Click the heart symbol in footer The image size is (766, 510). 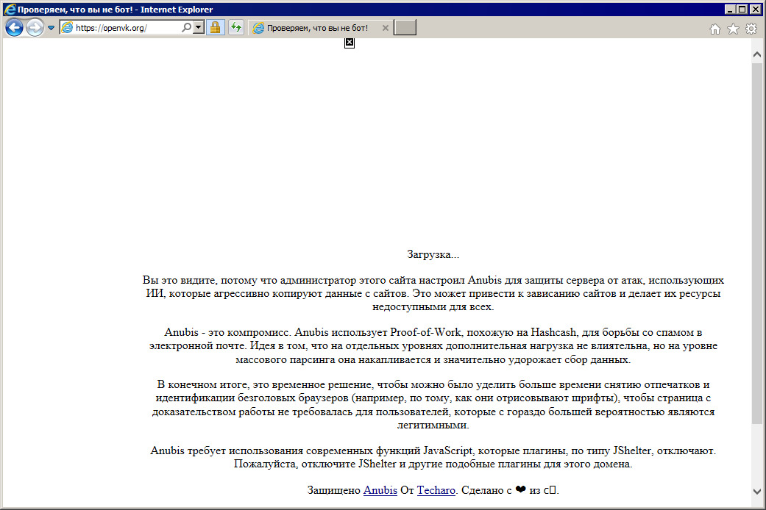(x=520, y=489)
